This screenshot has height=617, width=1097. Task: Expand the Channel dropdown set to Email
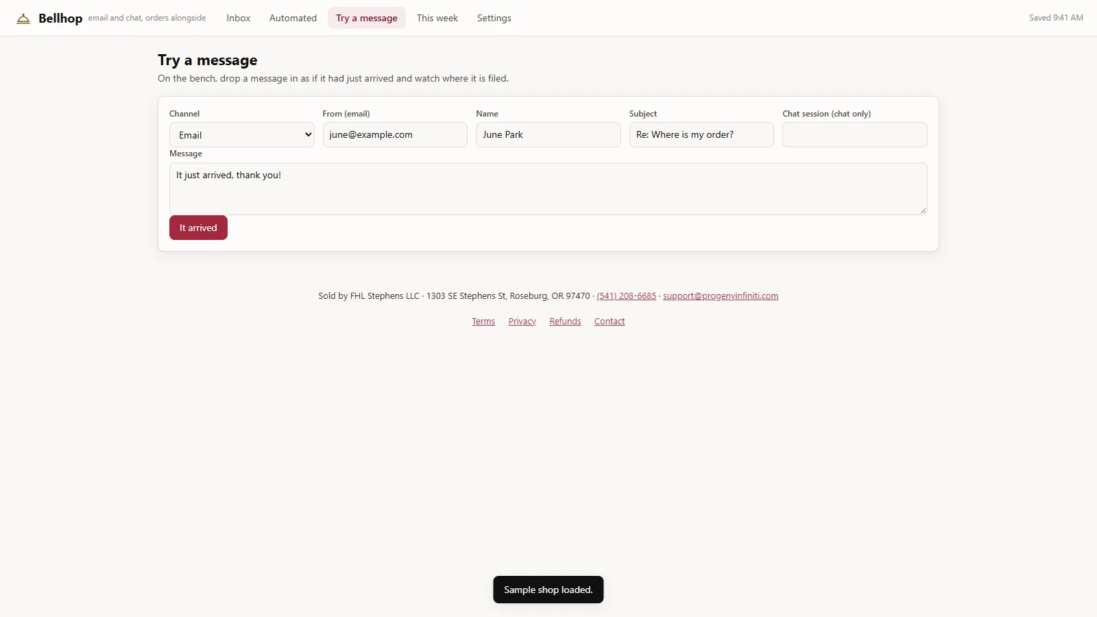[242, 135]
